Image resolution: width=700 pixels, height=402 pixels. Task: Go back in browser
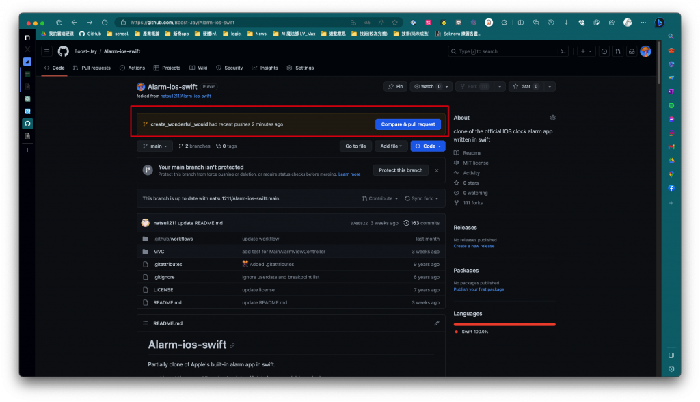click(x=74, y=23)
